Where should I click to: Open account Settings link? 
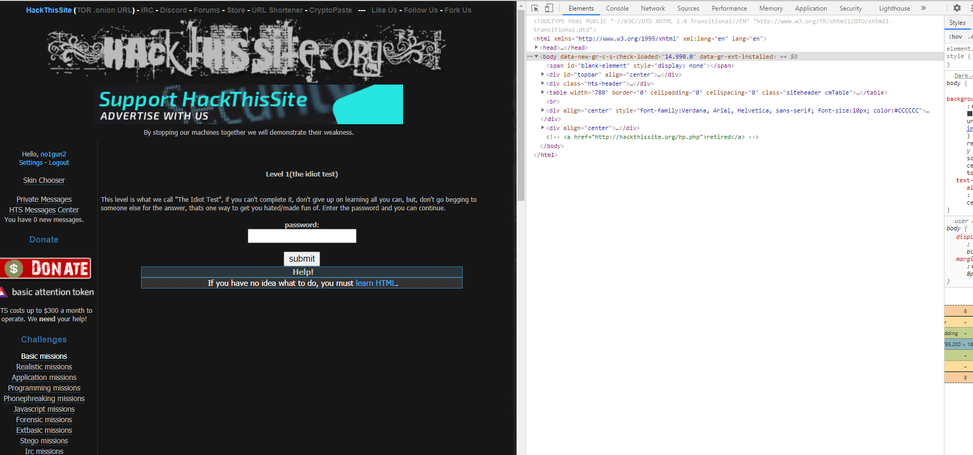31,163
